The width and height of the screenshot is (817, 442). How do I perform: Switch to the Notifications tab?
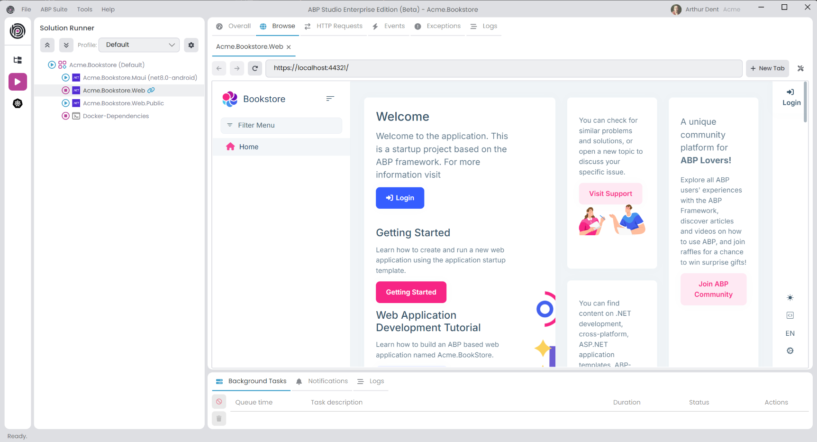pos(322,381)
